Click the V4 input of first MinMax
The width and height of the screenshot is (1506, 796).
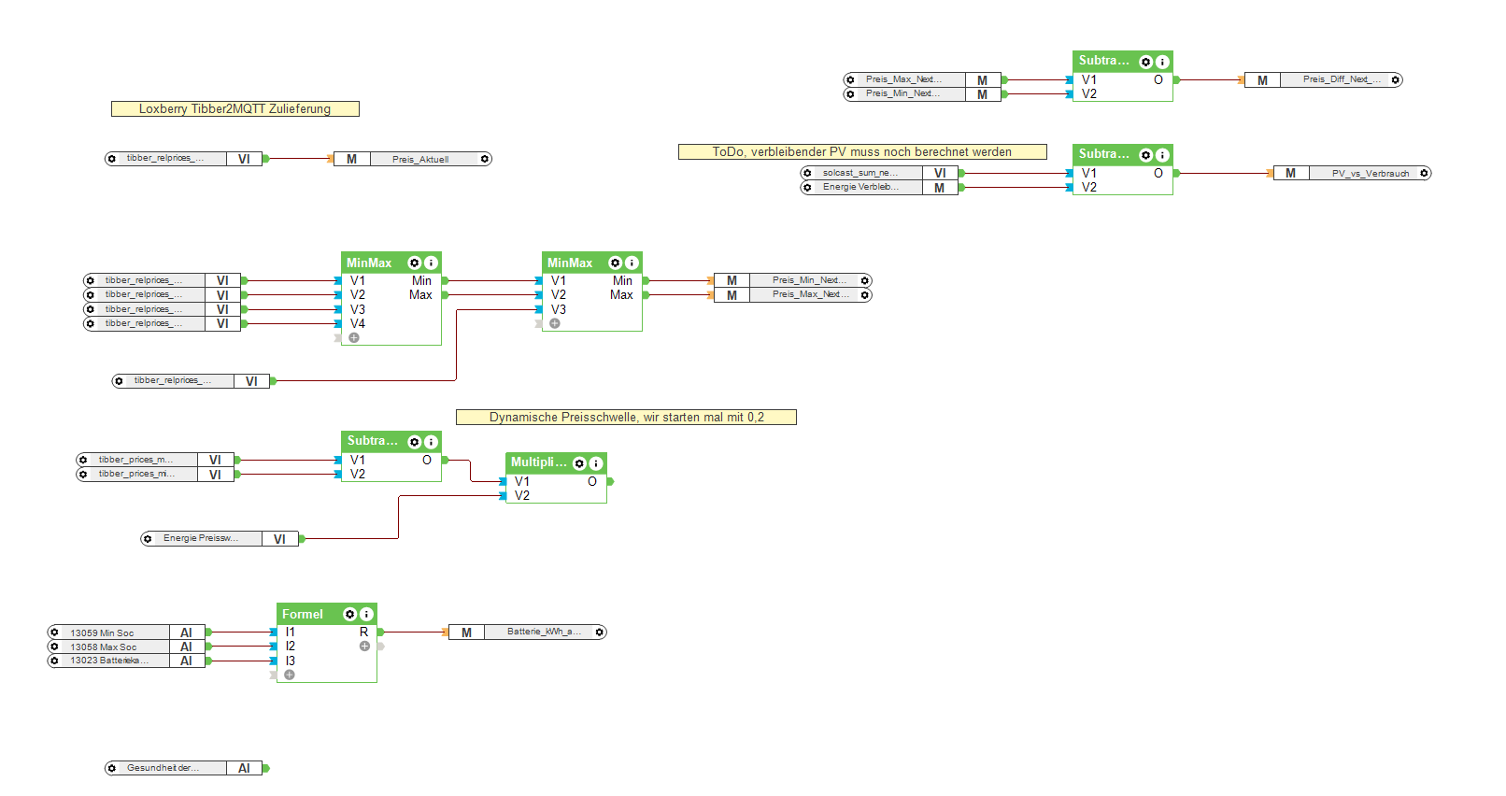[x=338, y=324]
